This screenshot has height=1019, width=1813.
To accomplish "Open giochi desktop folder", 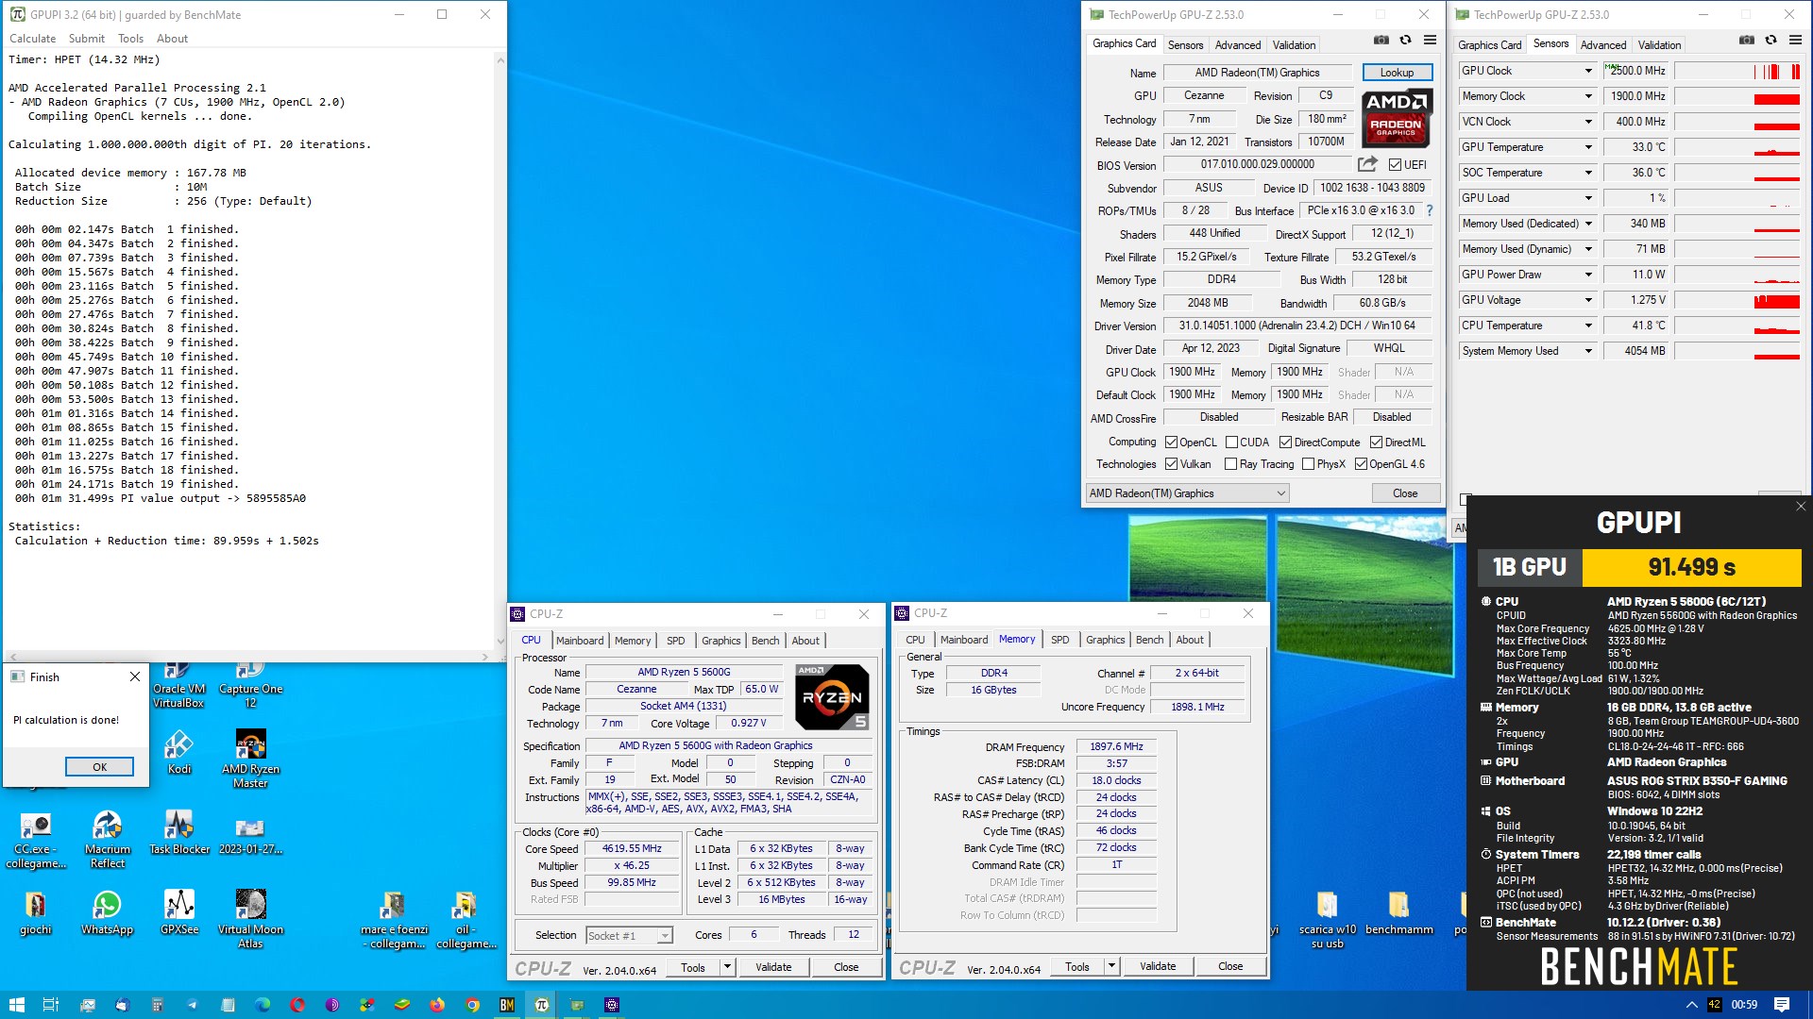I will pos(35,912).
